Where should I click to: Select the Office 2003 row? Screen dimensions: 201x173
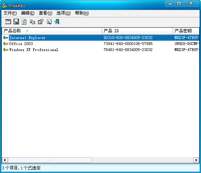click(x=101, y=44)
